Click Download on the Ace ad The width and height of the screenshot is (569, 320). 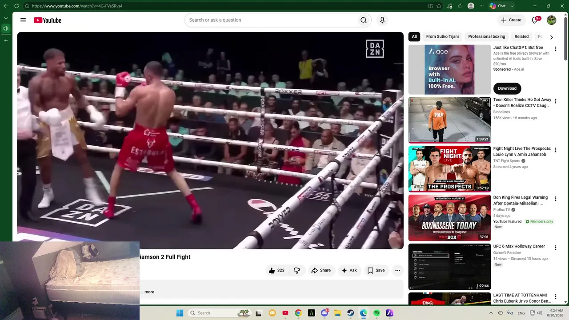[x=507, y=88]
